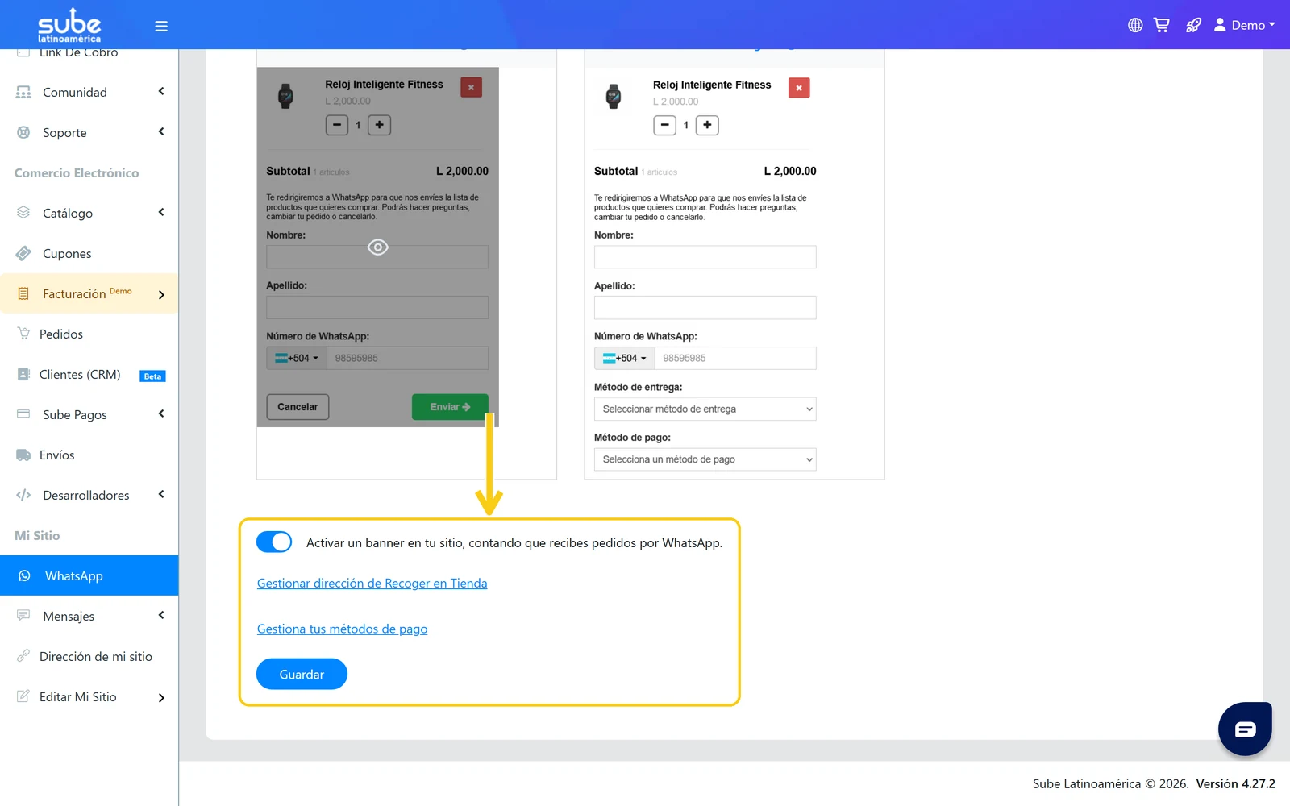Increase quantity in left greyed preview

(380, 125)
